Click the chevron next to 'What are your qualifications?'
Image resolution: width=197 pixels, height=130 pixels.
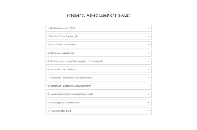pyautogui.click(x=149, y=45)
